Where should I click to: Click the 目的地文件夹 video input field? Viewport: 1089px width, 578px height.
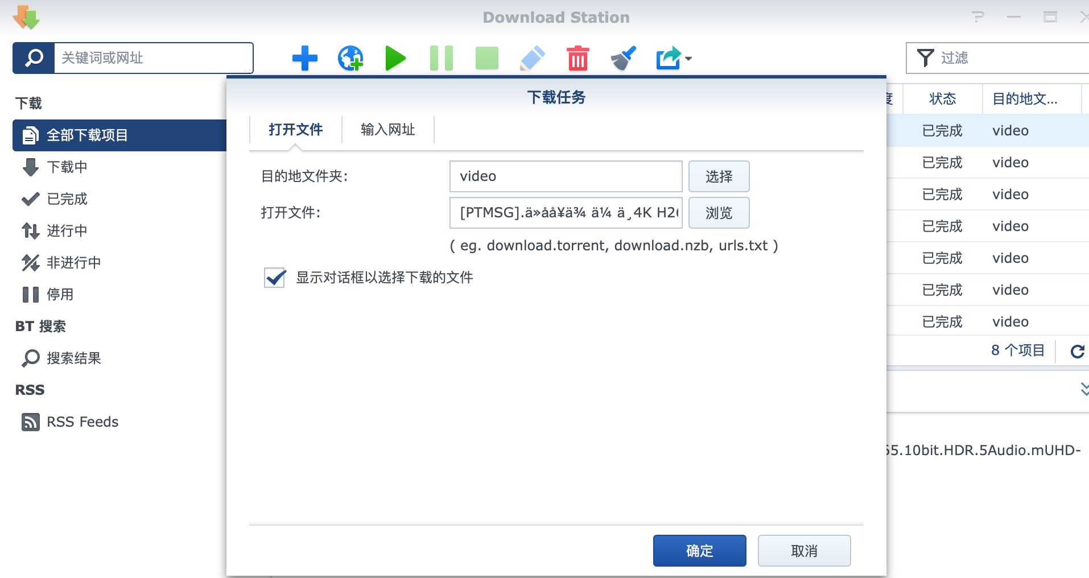pos(566,176)
